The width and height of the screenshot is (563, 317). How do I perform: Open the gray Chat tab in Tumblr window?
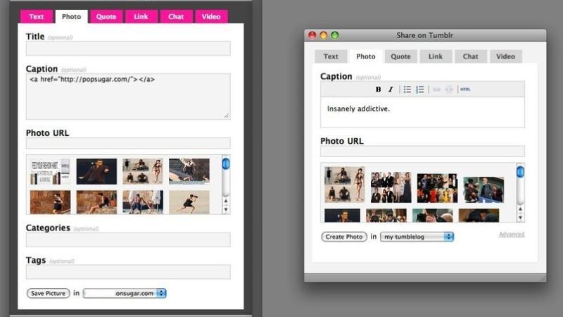pos(470,56)
